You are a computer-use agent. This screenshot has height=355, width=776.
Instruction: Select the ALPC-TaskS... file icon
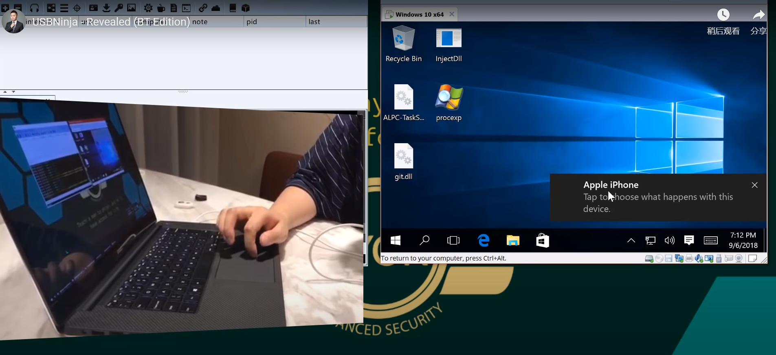pos(403,103)
